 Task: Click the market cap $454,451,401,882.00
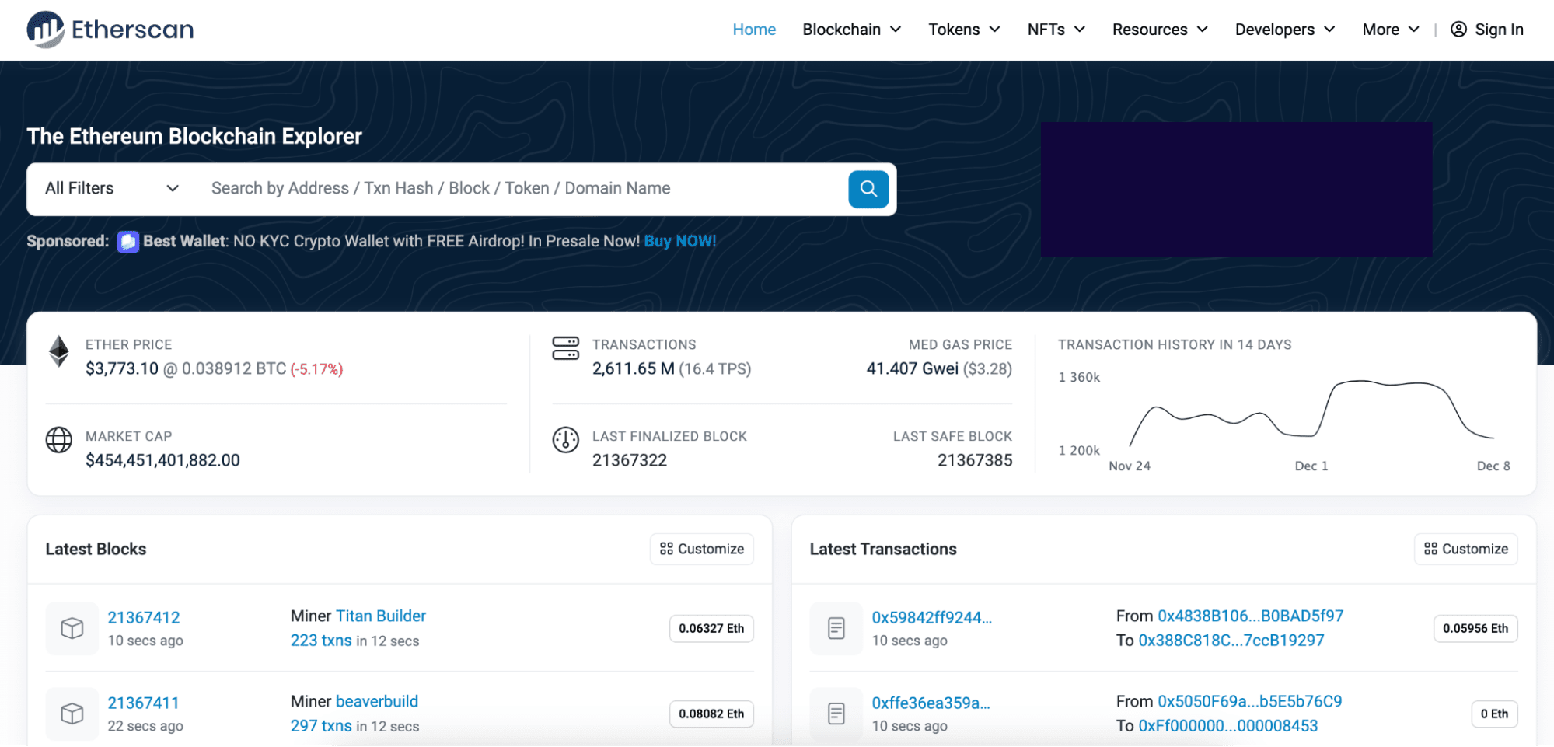162,461
